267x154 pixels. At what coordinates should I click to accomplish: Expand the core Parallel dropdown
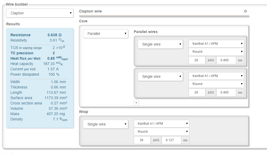tap(106, 34)
